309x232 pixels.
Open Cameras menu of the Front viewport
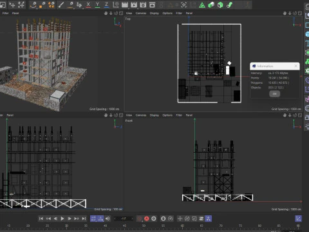(141, 115)
